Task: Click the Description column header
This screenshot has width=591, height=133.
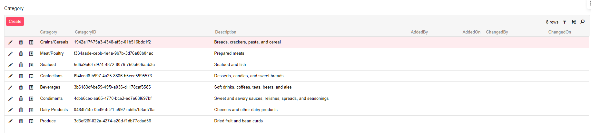Action: [226, 32]
